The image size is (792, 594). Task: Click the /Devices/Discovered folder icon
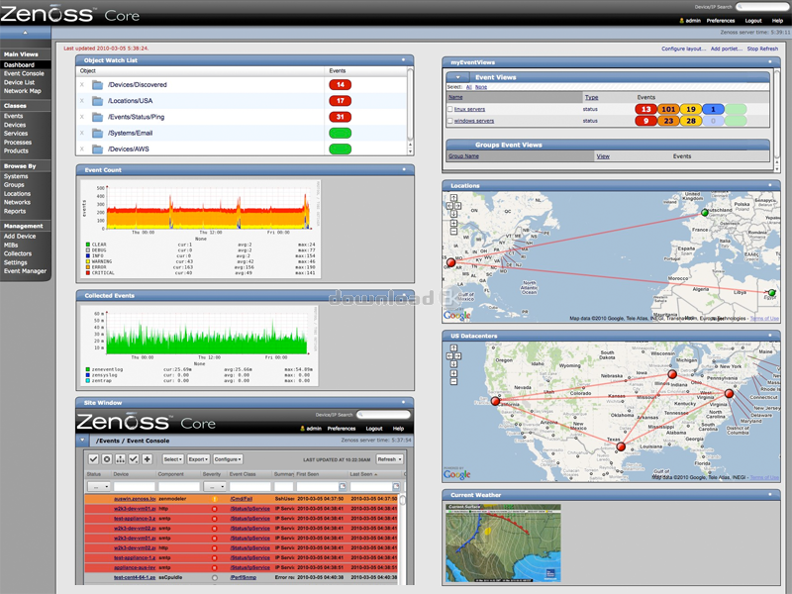[x=97, y=85]
